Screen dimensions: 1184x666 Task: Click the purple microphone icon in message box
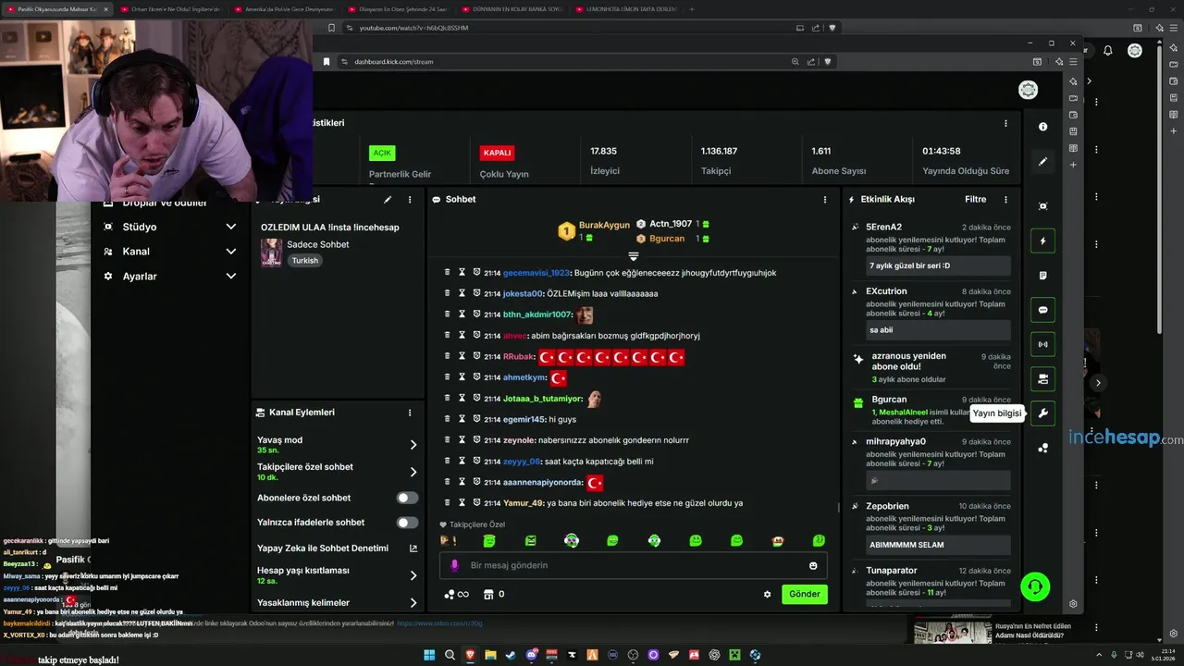coord(454,565)
